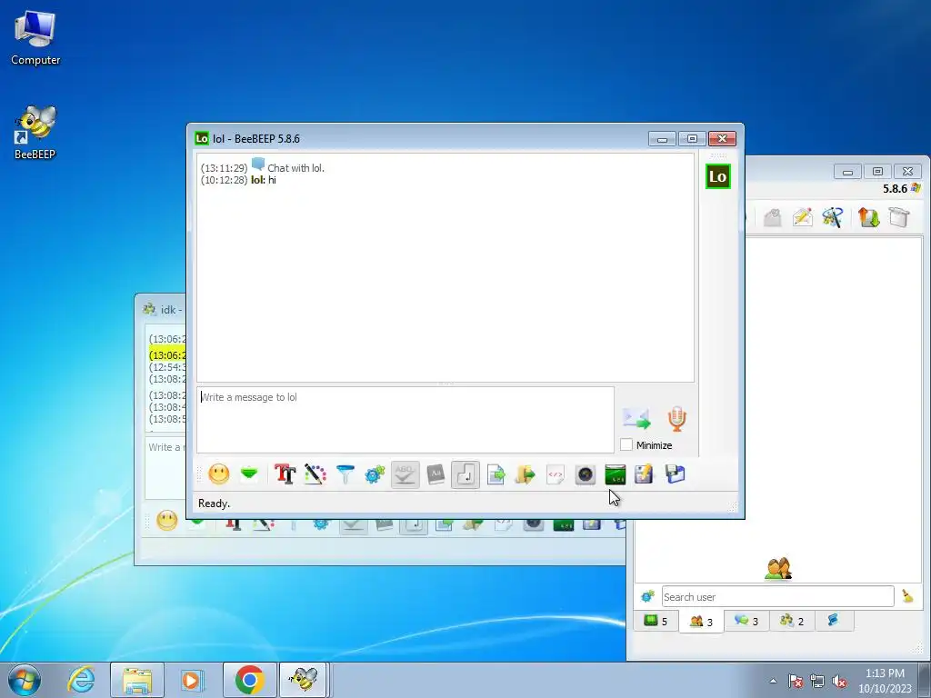This screenshot has width=931, height=698.
Task: Click the users with wand icon in main window
Action: click(833, 217)
